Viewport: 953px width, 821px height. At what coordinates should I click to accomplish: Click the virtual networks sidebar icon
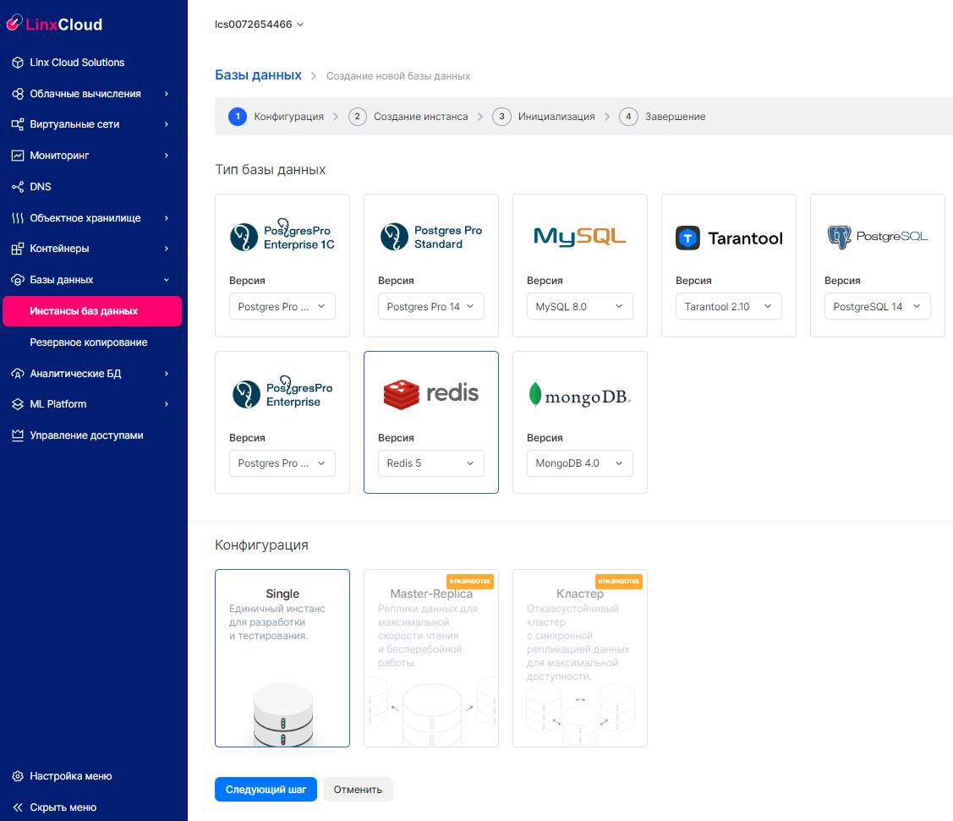pos(18,124)
